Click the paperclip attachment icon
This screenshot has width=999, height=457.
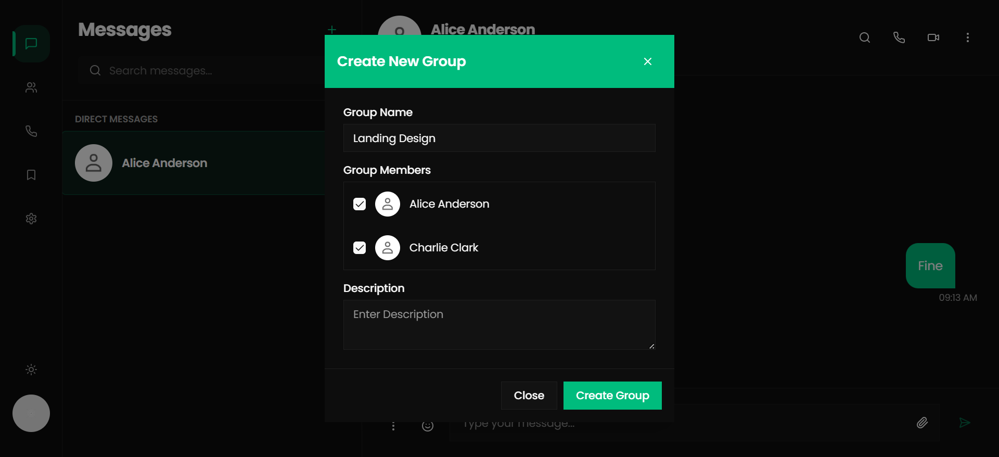pos(922,423)
